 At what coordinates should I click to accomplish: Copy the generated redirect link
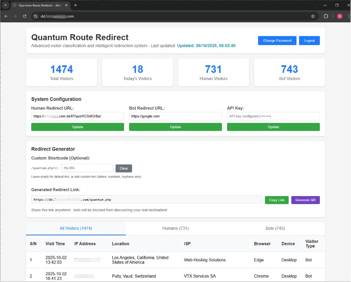point(276,200)
